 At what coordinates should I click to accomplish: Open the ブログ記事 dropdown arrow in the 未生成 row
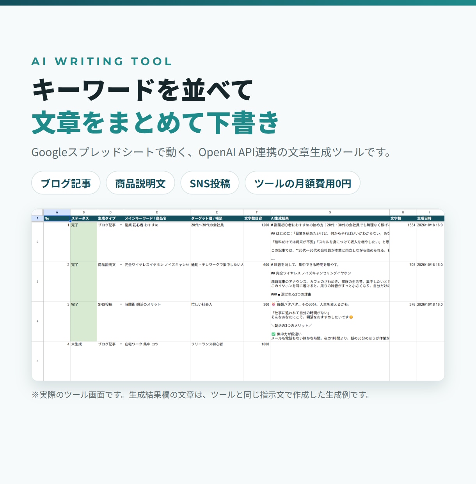[x=121, y=344]
